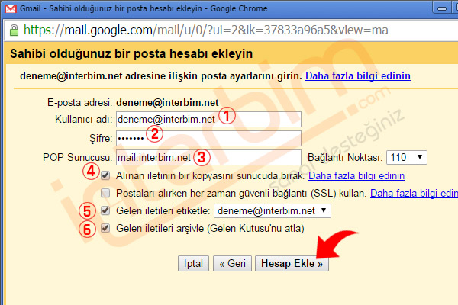Minimize the Chrome window
458x305 pixels.
442,8
